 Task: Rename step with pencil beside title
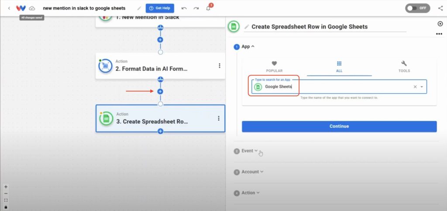247,27
